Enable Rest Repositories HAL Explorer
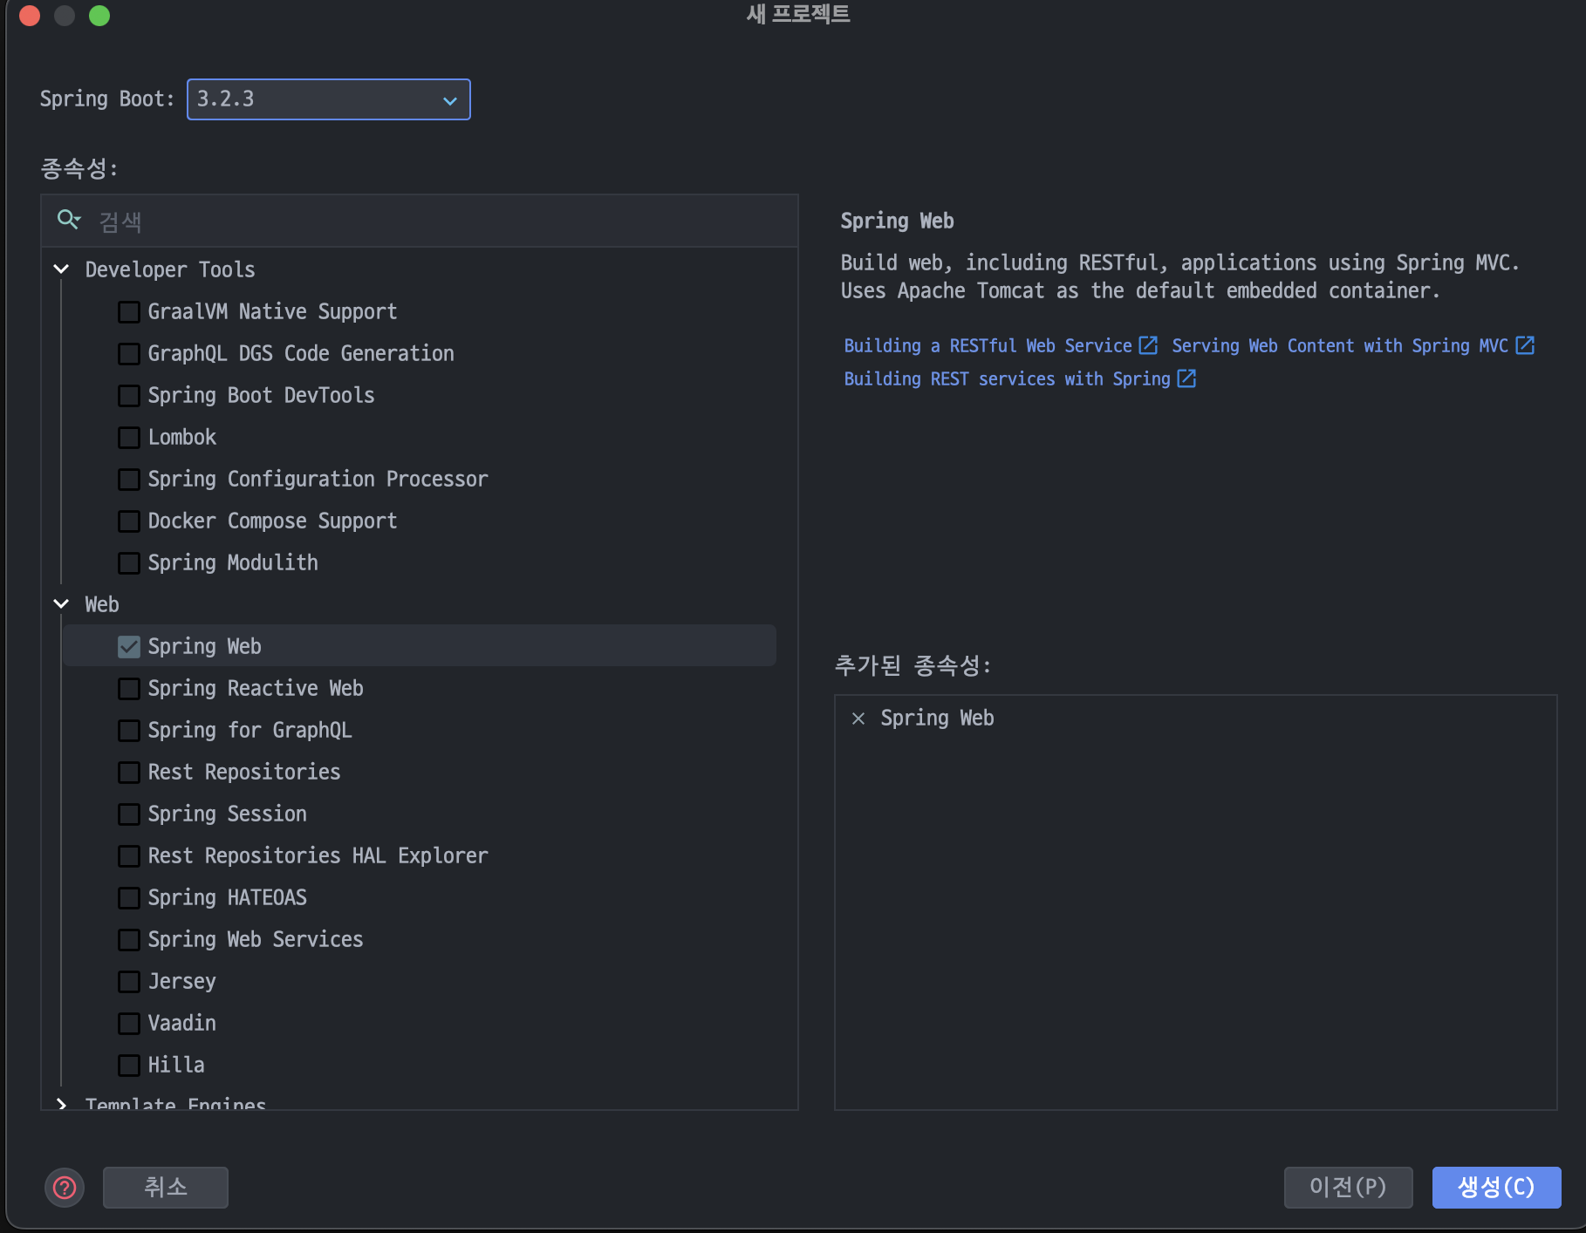The image size is (1586, 1233). 129,856
